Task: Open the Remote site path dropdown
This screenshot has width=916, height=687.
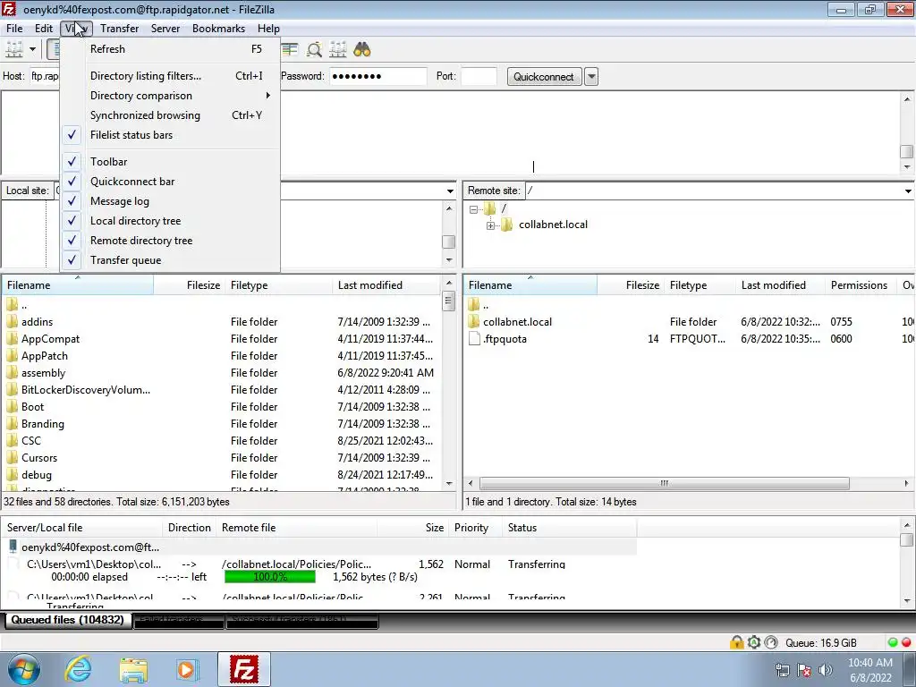Action: pyautogui.click(x=908, y=191)
